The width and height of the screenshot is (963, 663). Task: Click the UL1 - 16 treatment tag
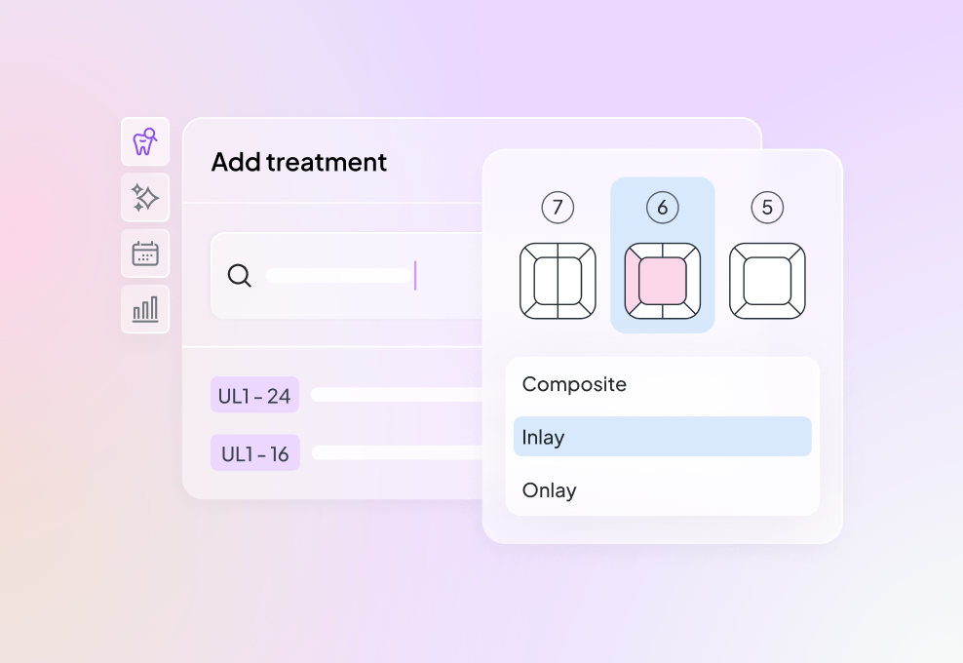[254, 453]
